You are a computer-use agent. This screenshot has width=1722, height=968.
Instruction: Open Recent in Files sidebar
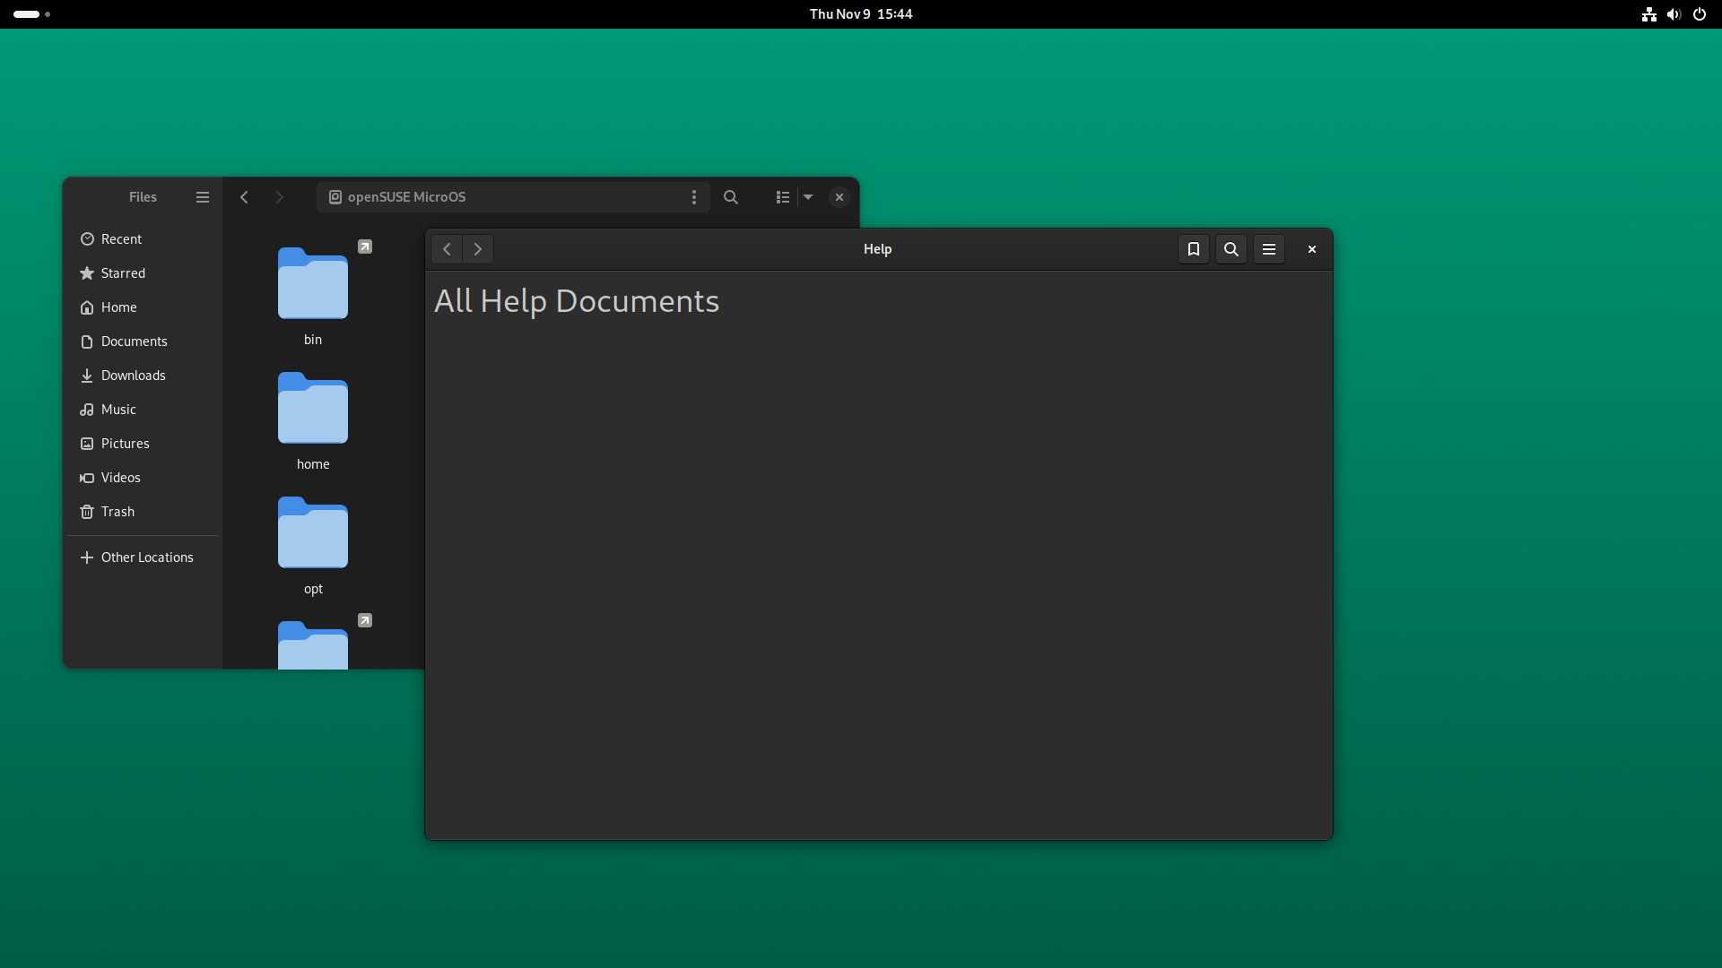(x=143, y=239)
